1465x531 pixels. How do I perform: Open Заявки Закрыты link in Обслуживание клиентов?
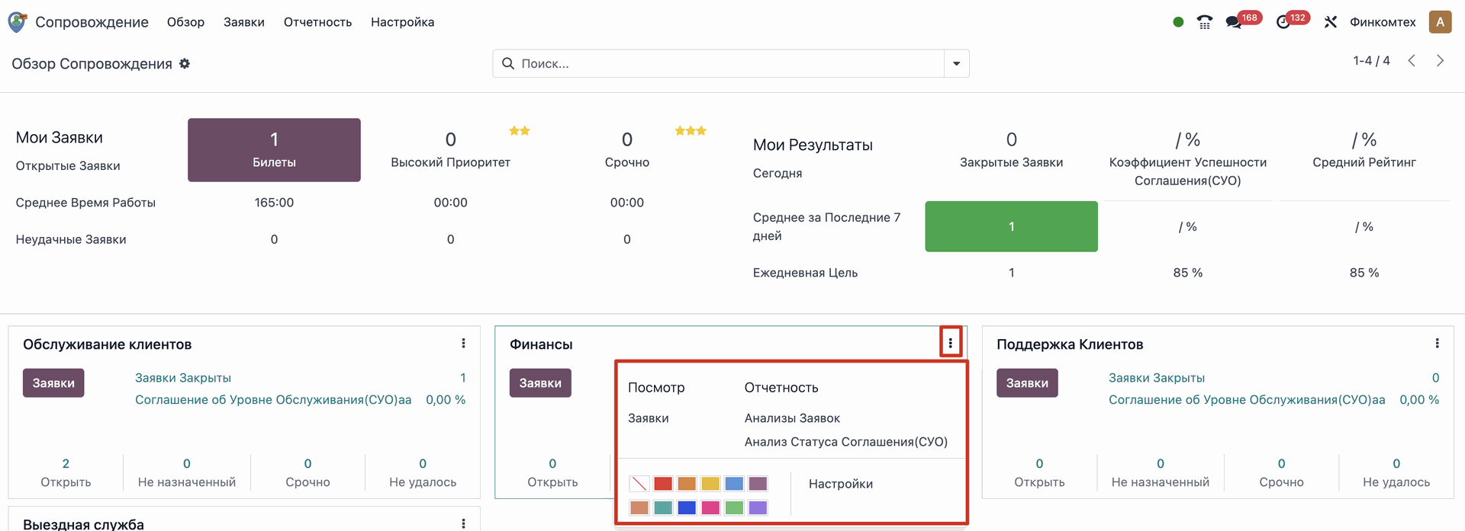(183, 378)
